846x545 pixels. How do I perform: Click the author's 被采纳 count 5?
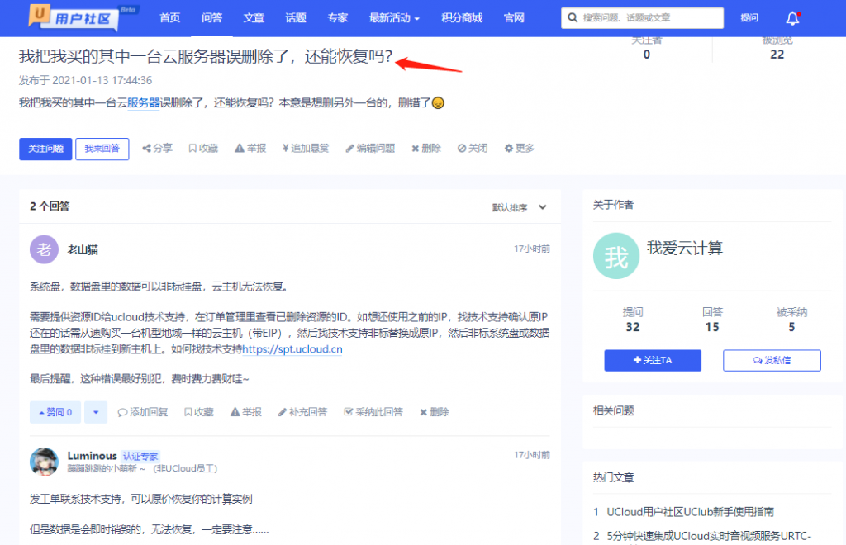[x=791, y=327]
